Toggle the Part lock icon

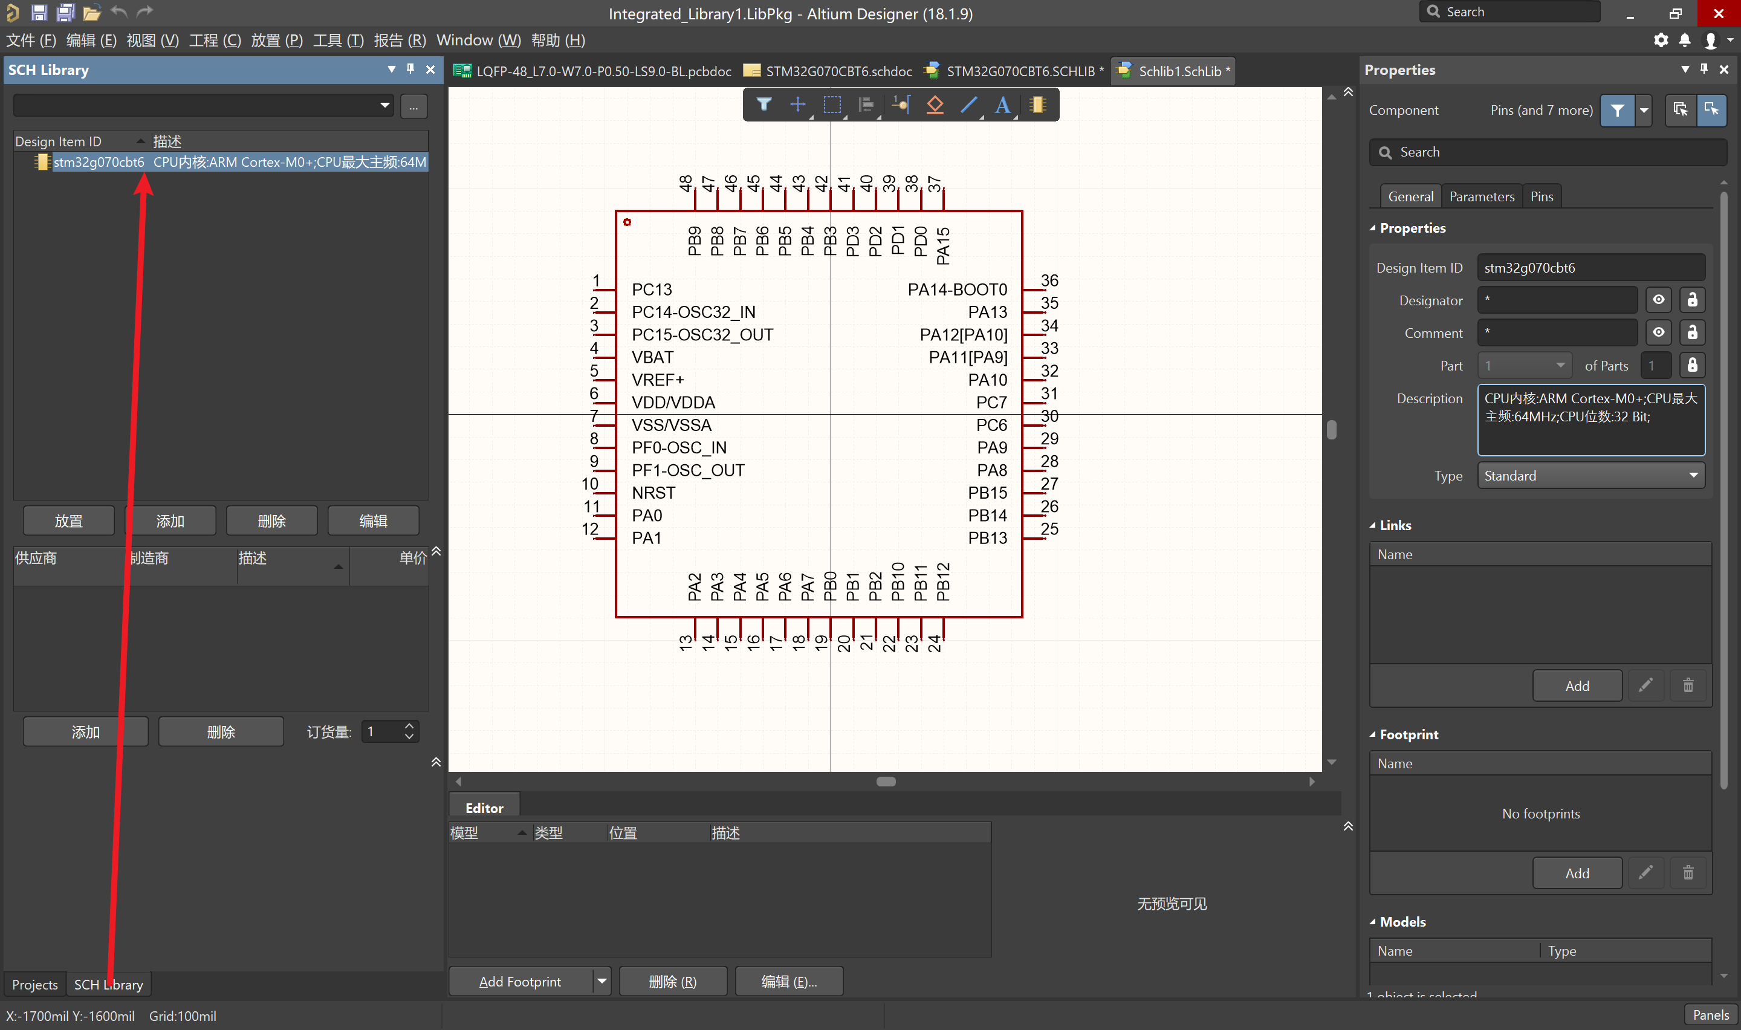tap(1693, 365)
